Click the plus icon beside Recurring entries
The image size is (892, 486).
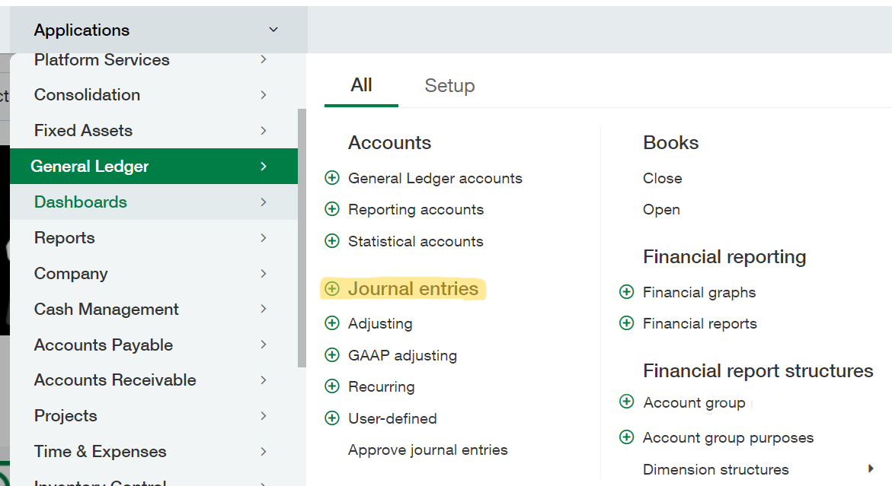point(332,386)
